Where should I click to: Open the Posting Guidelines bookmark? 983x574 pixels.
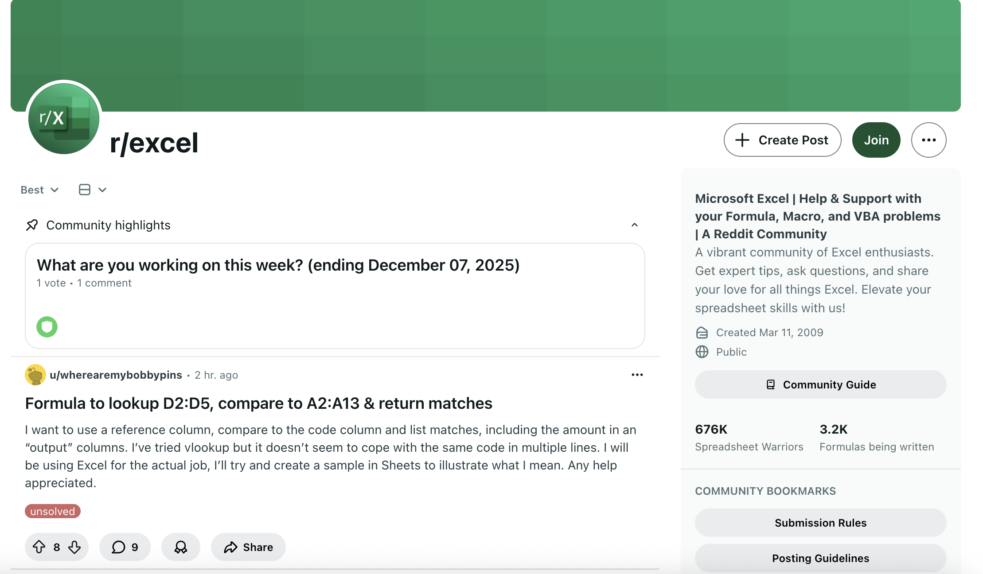tap(820, 558)
